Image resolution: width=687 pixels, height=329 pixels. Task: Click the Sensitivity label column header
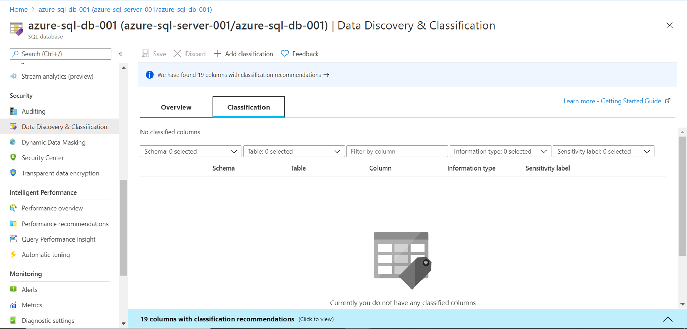coord(548,168)
